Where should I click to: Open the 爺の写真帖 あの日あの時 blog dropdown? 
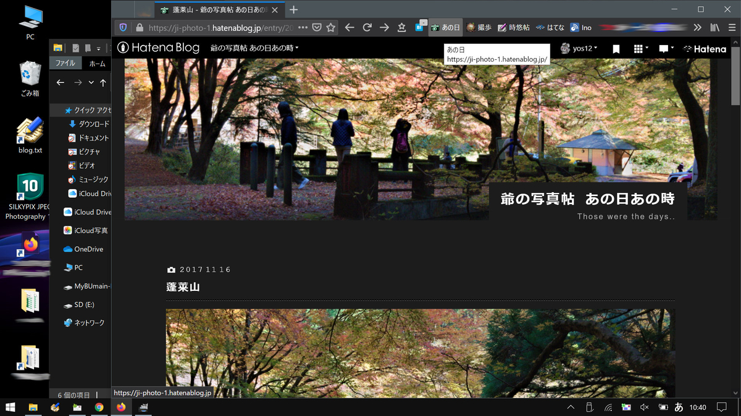(254, 48)
